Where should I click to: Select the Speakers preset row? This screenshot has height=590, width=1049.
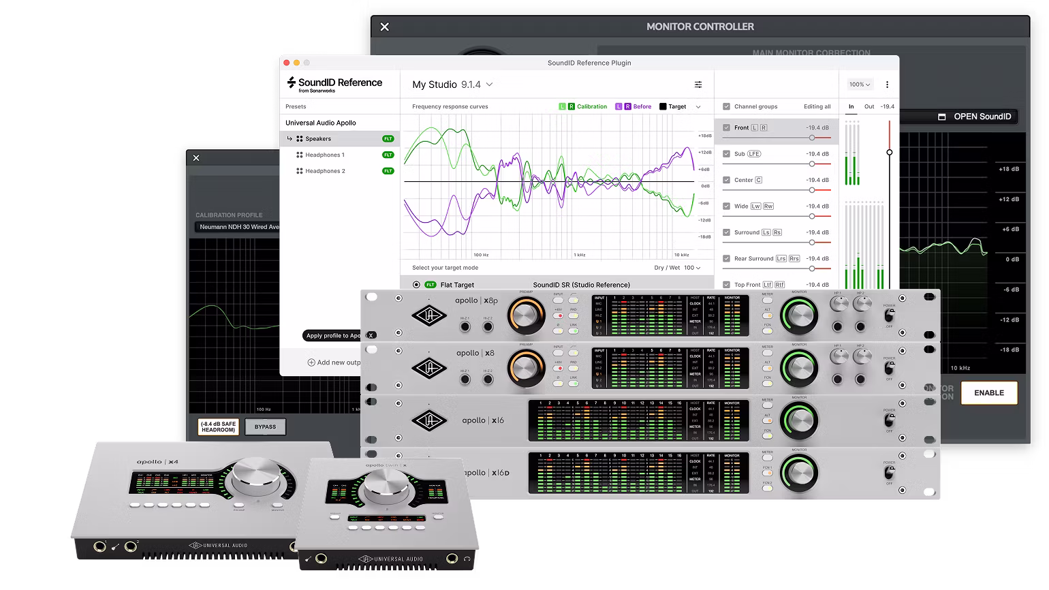[x=340, y=138]
